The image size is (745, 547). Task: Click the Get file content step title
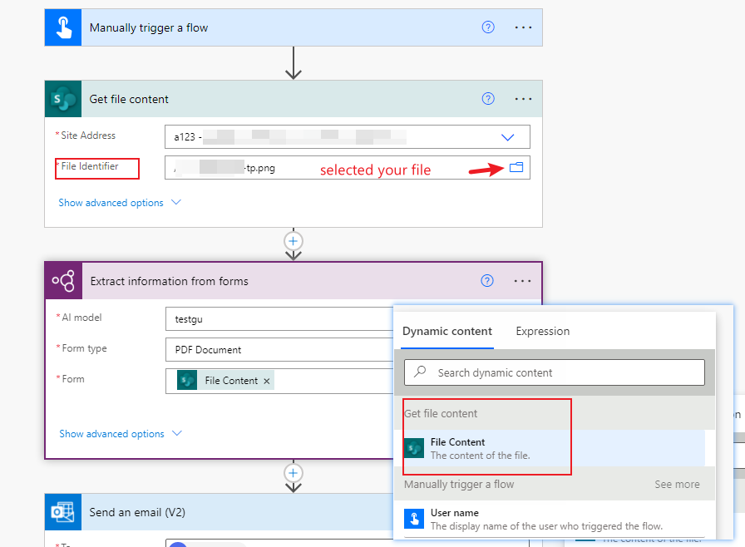[x=129, y=99]
